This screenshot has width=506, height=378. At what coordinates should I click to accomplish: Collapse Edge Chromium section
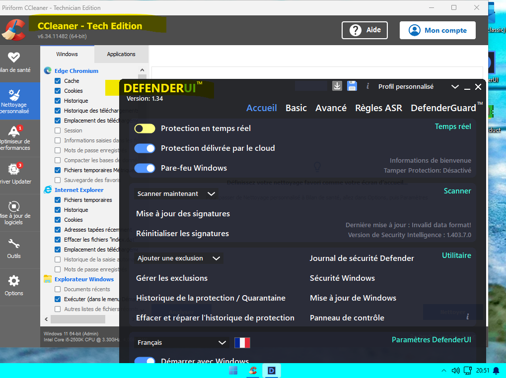click(76, 71)
